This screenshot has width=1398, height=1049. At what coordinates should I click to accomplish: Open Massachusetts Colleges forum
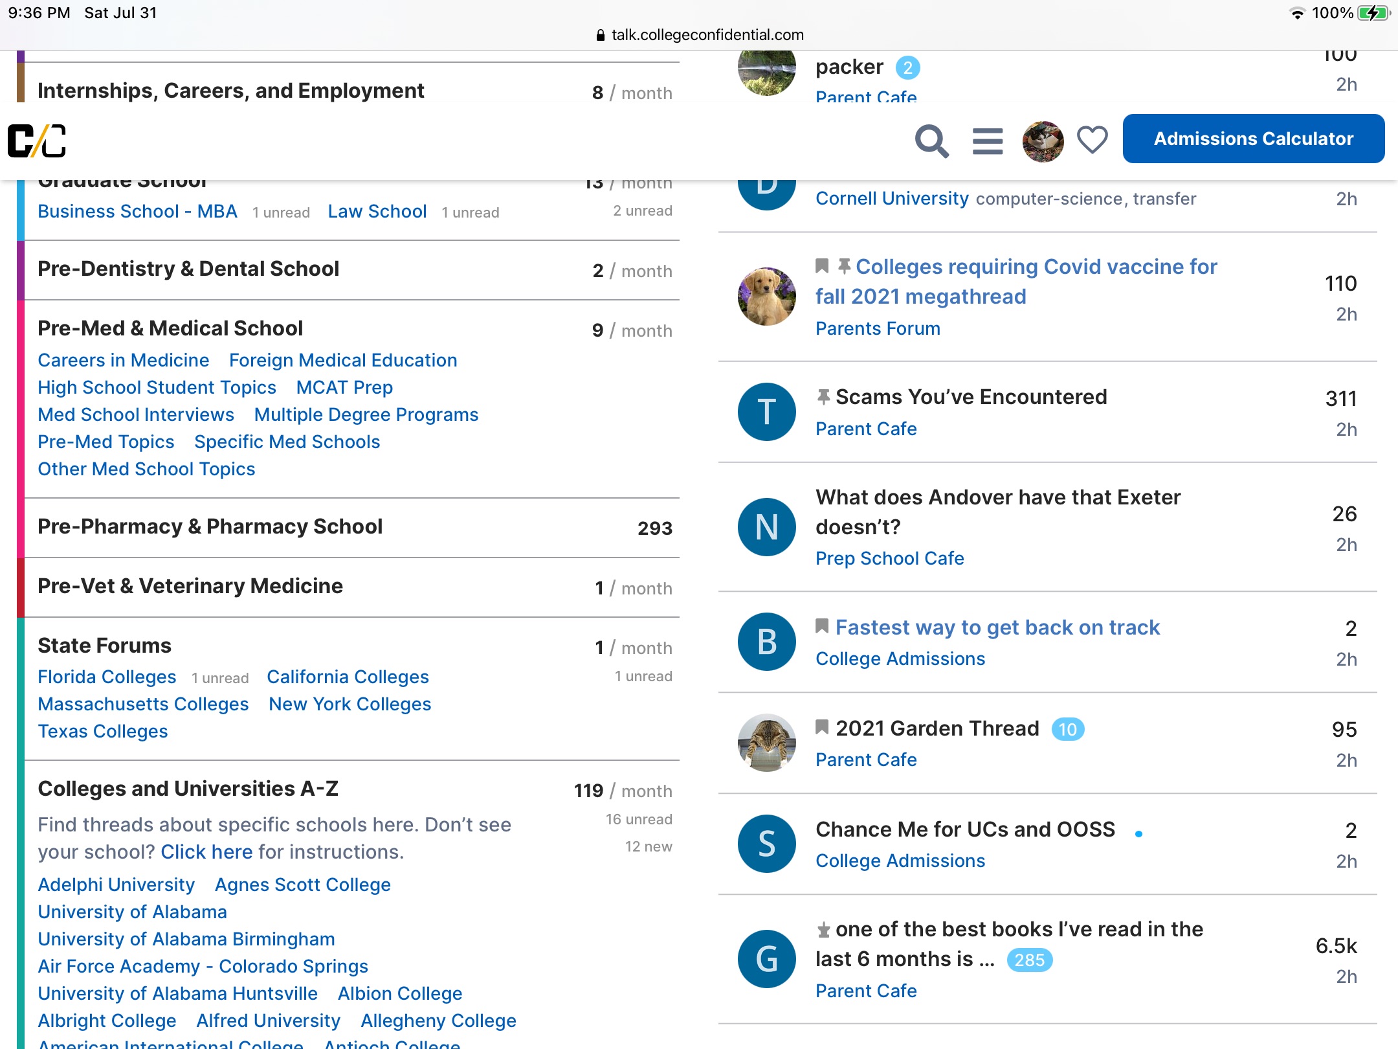(x=143, y=704)
